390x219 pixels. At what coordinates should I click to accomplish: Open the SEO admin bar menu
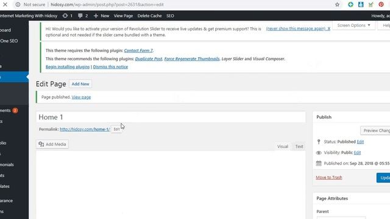click(170, 16)
